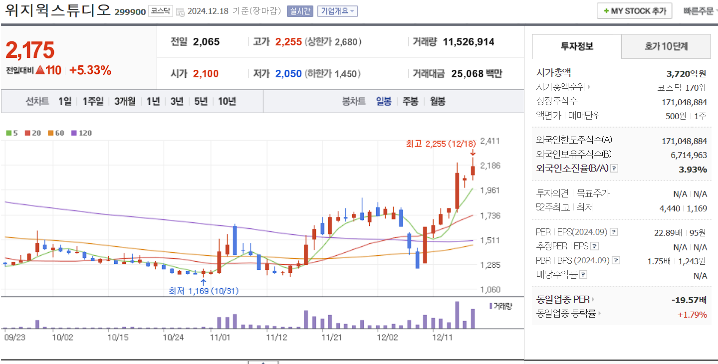This screenshot has width=718, height=364.
Task: Open help icon next to 배당수익률
Action: (x=584, y=274)
